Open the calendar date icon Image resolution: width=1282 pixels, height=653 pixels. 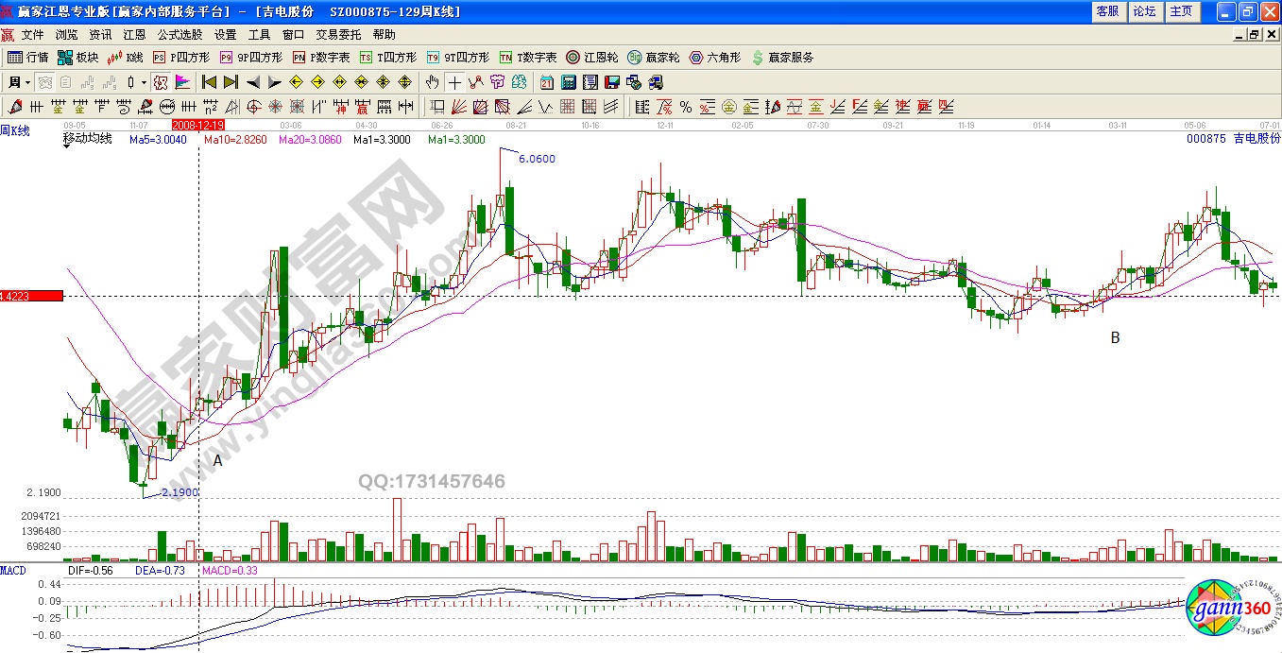tap(547, 82)
